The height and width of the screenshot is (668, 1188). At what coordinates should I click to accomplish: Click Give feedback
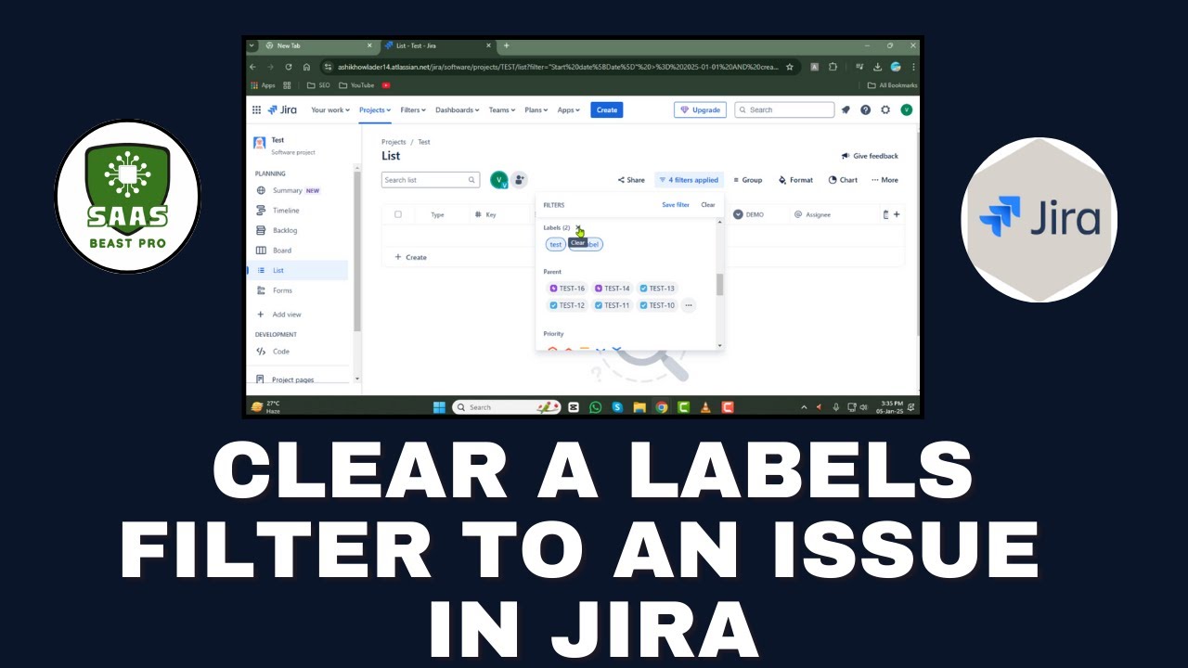click(x=870, y=156)
